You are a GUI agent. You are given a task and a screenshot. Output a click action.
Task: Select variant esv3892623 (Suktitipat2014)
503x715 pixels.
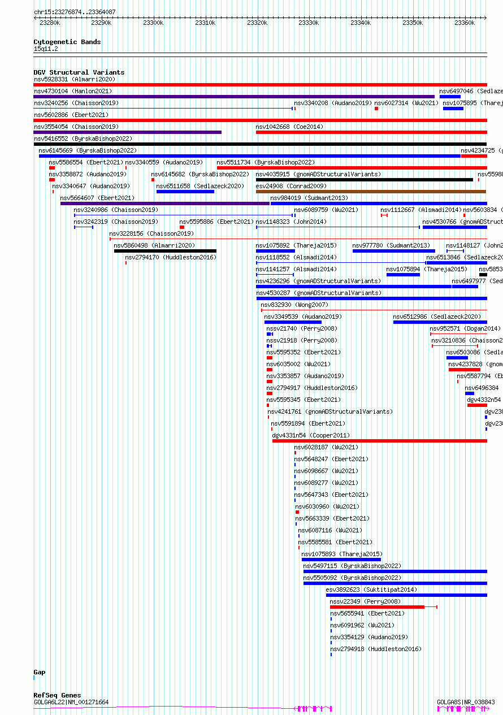click(x=371, y=590)
